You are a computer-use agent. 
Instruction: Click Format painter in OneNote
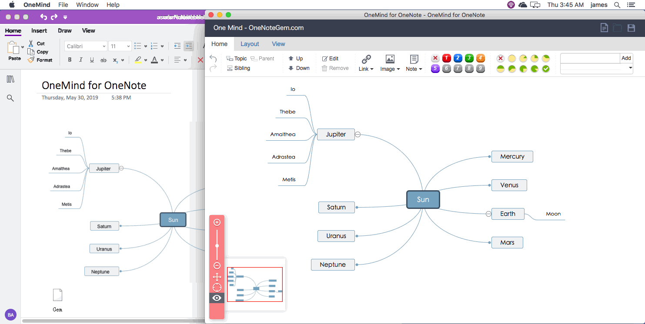(40, 60)
